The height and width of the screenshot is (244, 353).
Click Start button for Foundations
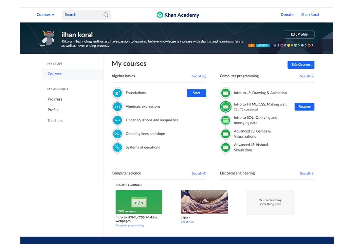[196, 93]
